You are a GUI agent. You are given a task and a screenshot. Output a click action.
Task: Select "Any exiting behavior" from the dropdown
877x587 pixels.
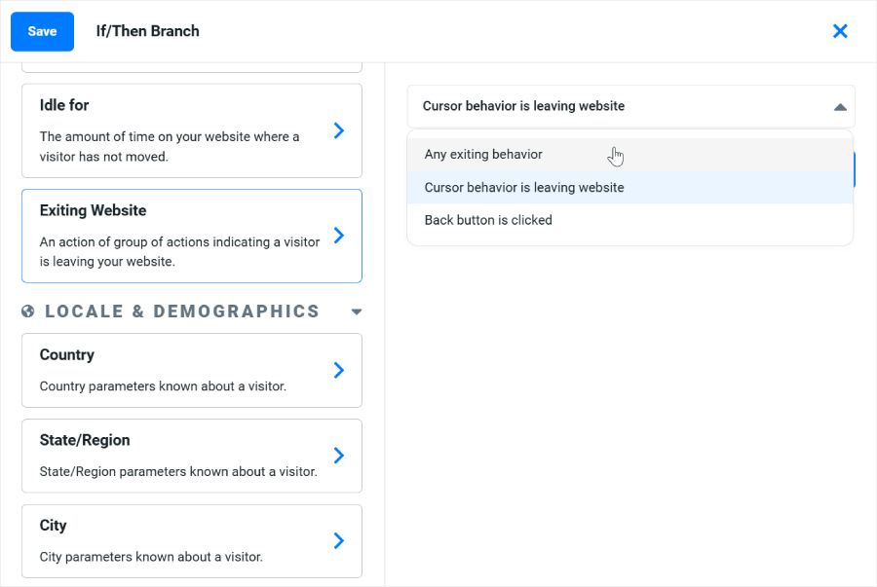(x=483, y=154)
